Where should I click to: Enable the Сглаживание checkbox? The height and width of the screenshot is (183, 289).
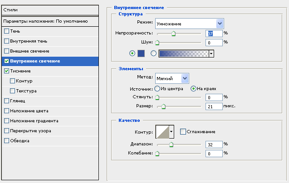click(x=183, y=132)
